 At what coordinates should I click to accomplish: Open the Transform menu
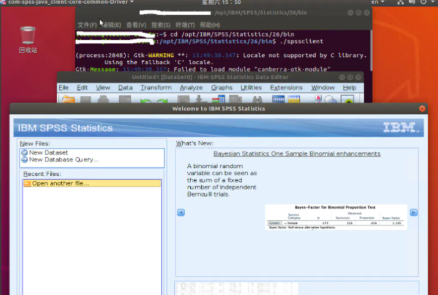pyautogui.click(x=156, y=87)
